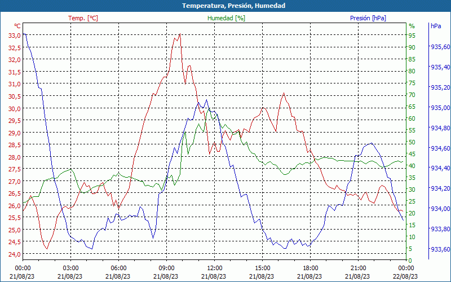Viewport: 451px width, 282px height.
Task: Select the 'Humedad [%]' legend label
Action: coord(226,18)
